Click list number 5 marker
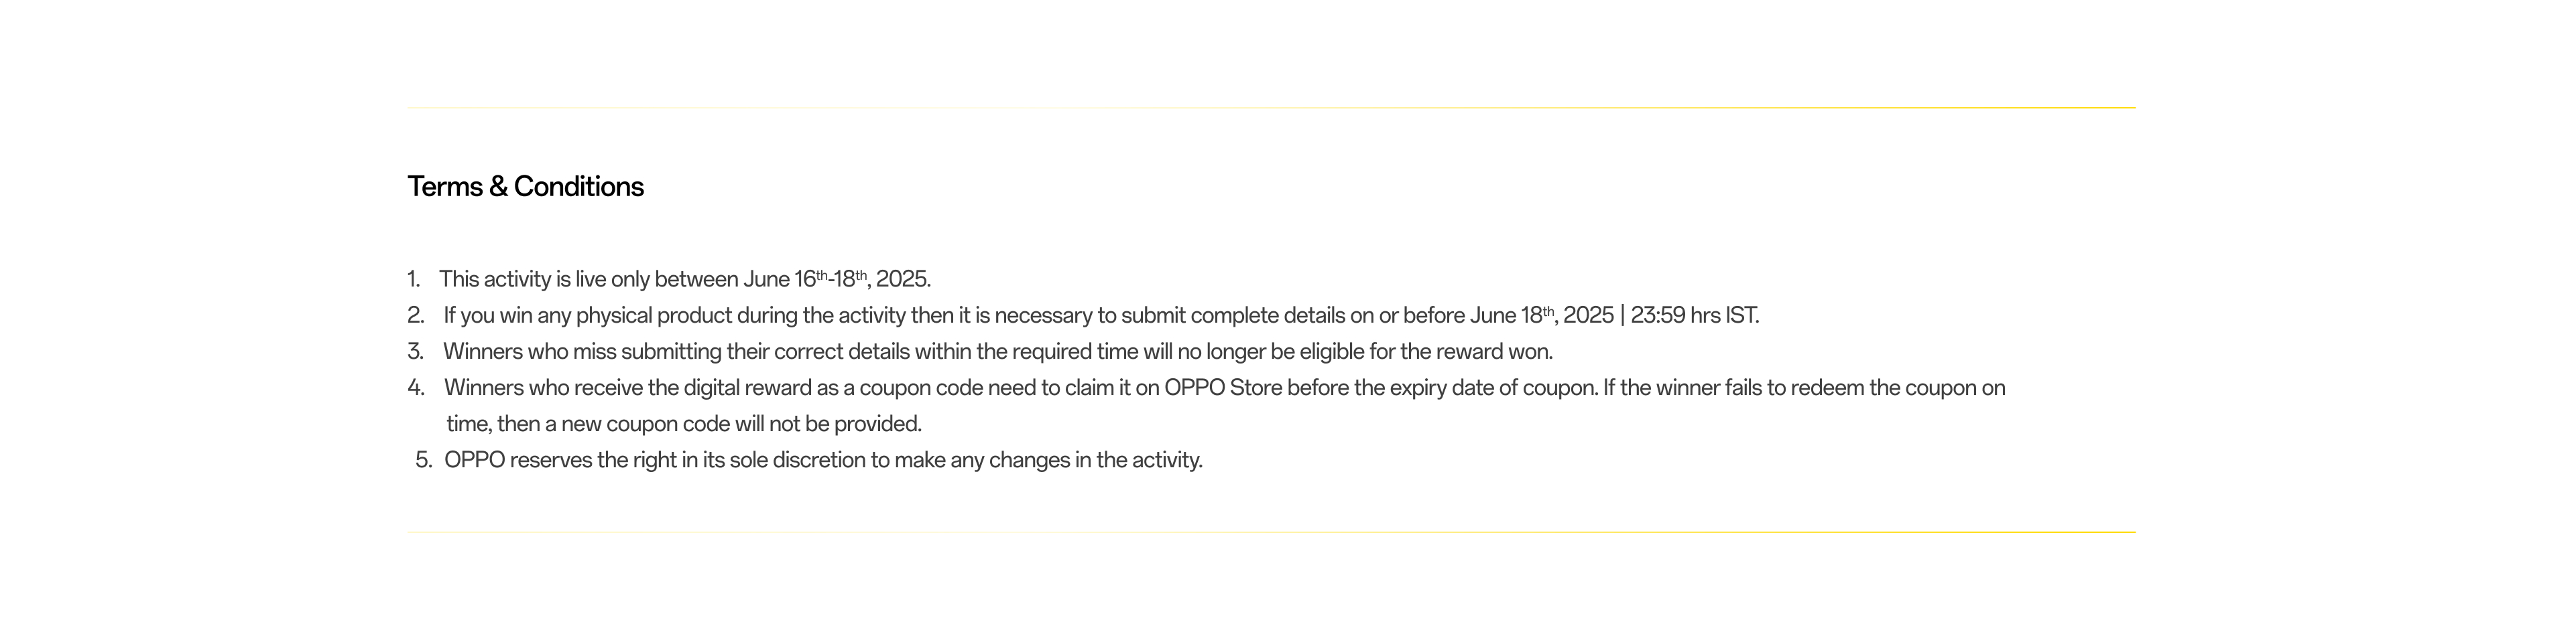Screen dimensions: 2574x640 [424, 461]
